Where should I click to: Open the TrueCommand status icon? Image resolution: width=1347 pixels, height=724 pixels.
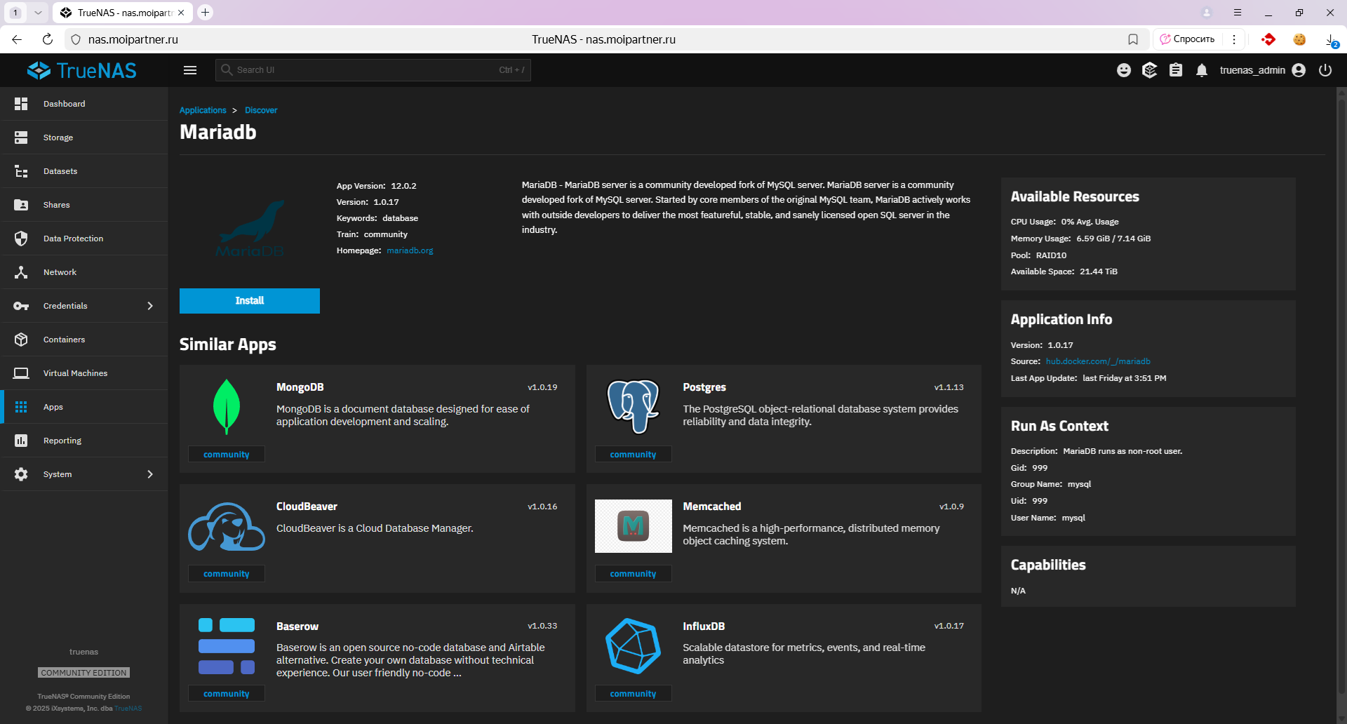tap(1150, 70)
